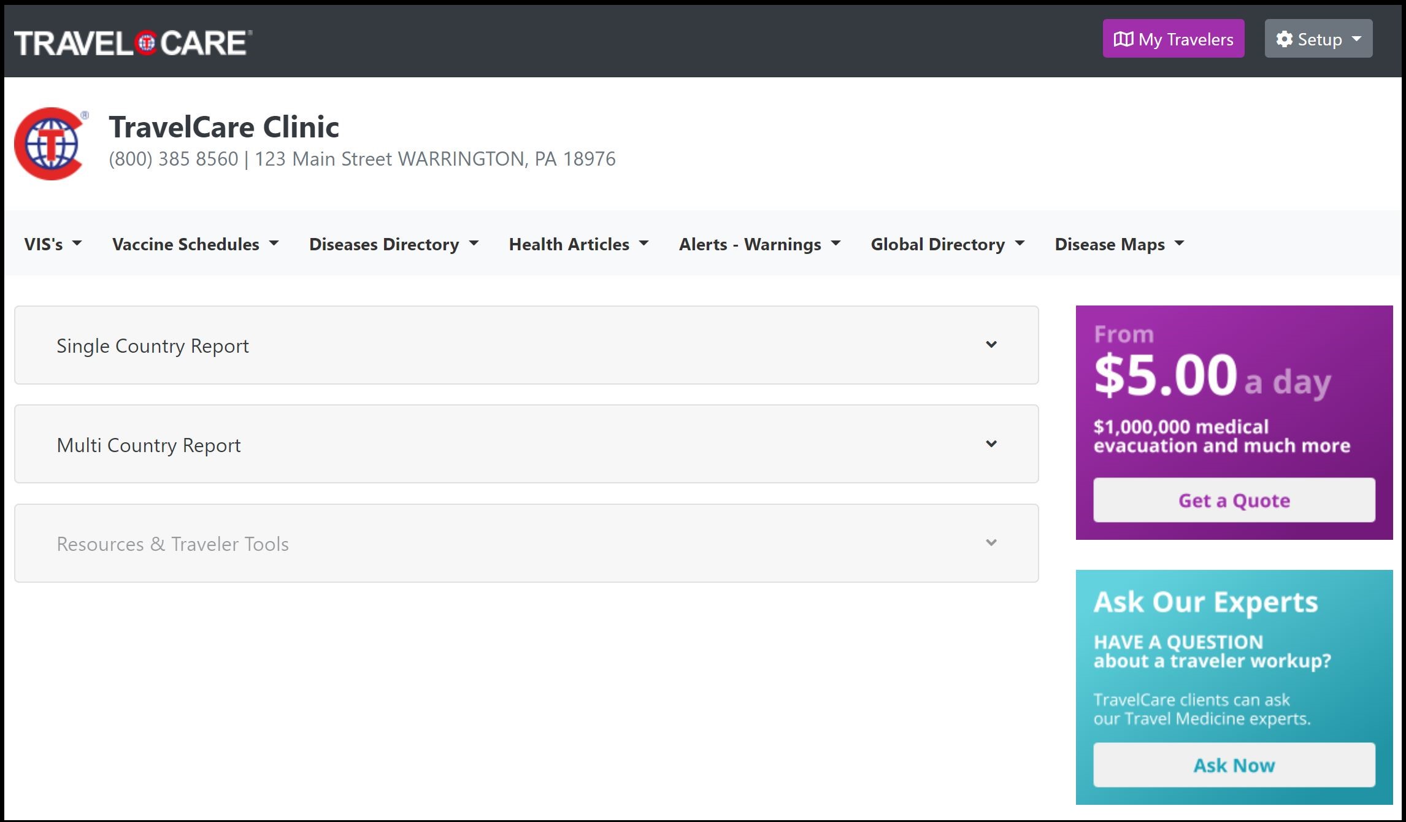Screen dimensions: 1406x822
Task: Click the chevron on Single Country Report
Action: 991,345
